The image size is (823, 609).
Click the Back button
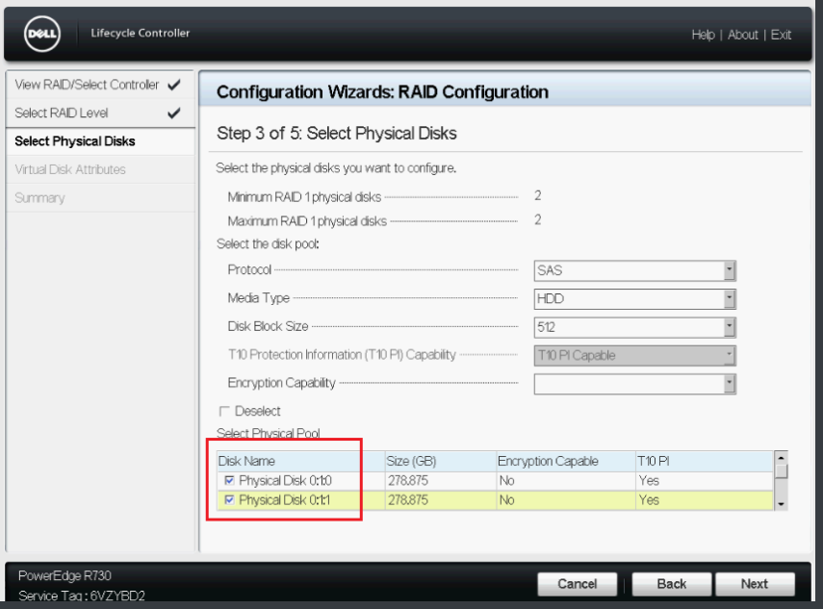coord(671,584)
